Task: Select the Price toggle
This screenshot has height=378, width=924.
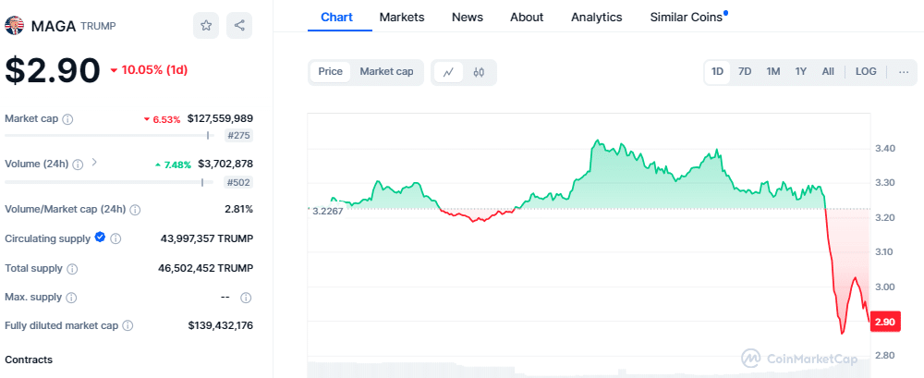Action: coord(331,72)
